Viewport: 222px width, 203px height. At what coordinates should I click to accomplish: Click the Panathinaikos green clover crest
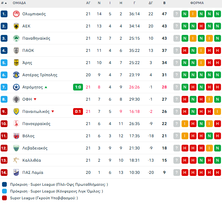(x=16, y=38)
